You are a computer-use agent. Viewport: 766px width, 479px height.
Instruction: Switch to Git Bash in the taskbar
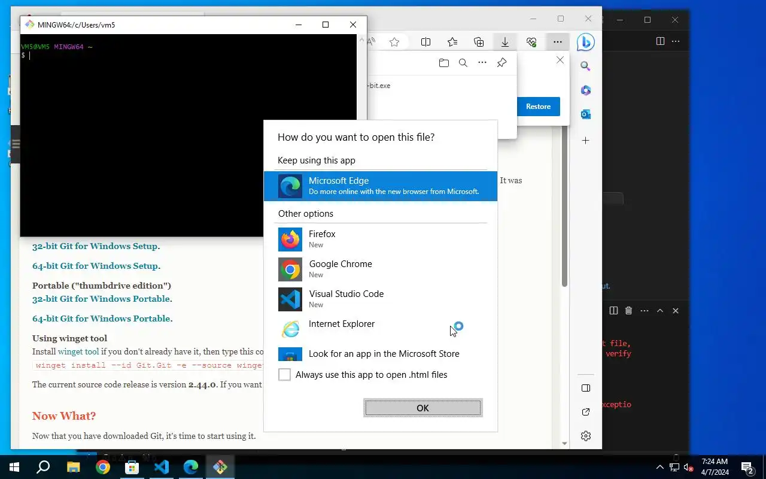tap(220, 467)
